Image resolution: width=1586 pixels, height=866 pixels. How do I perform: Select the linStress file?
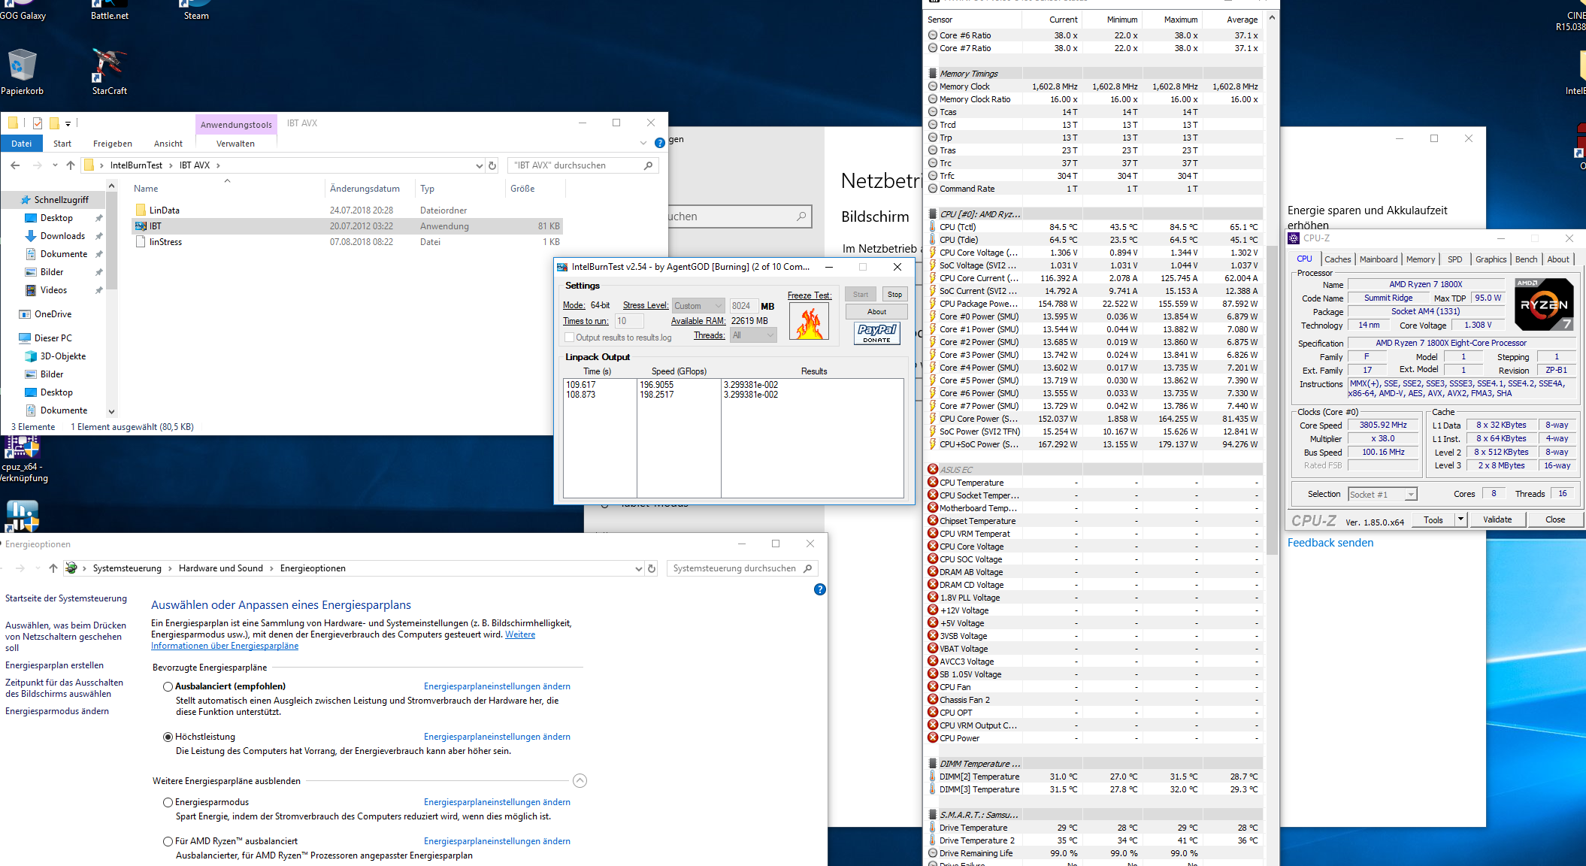tap(165, 242)
